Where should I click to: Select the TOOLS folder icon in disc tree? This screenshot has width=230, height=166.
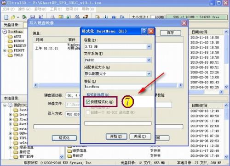(x=10, y=55)
